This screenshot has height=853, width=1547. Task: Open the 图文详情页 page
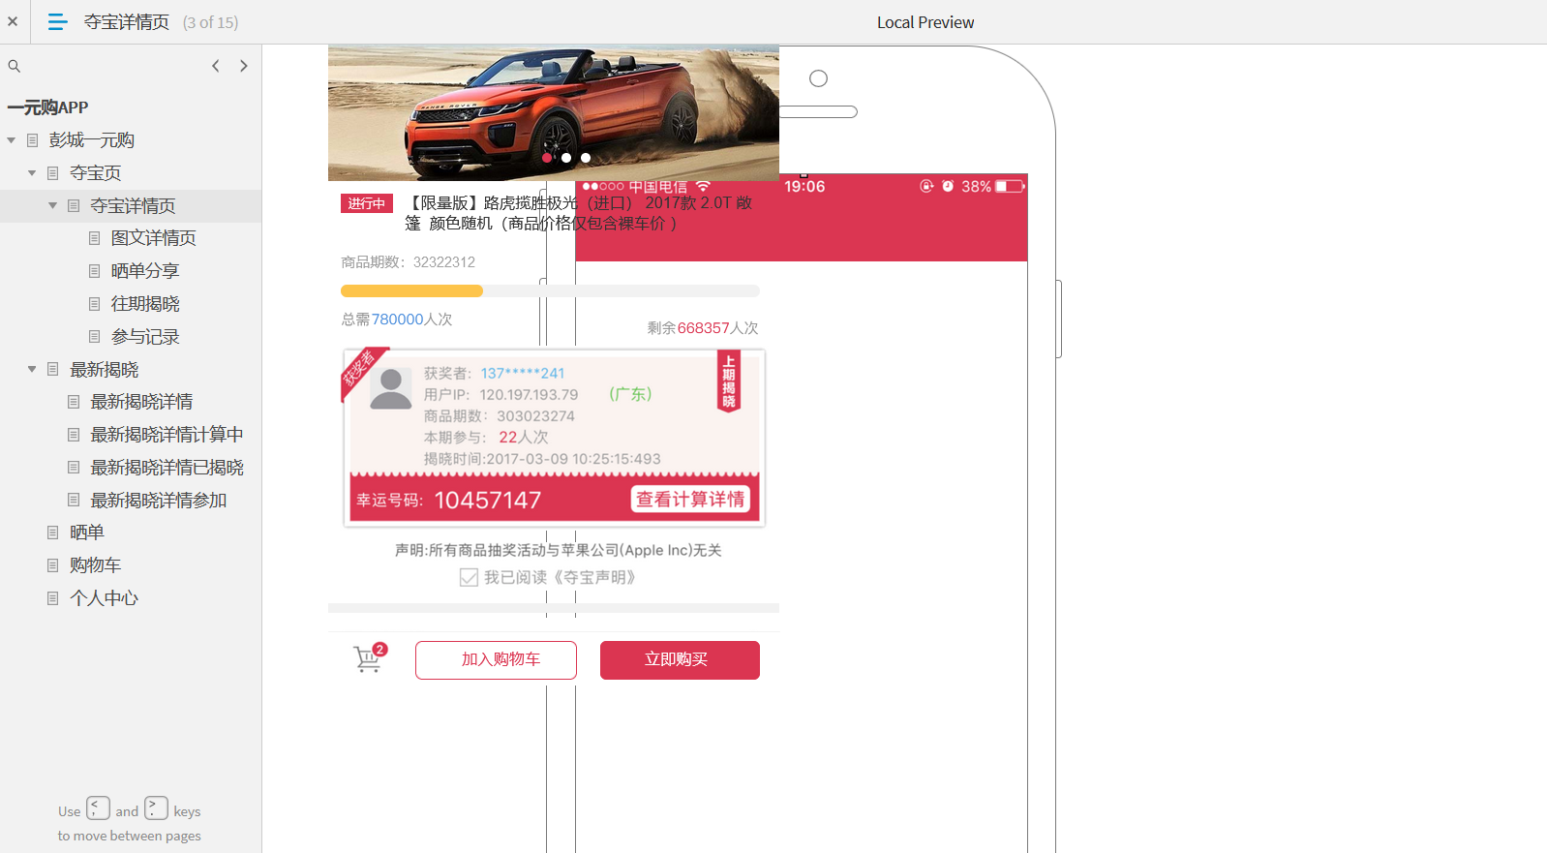click(x=154, y=238)
